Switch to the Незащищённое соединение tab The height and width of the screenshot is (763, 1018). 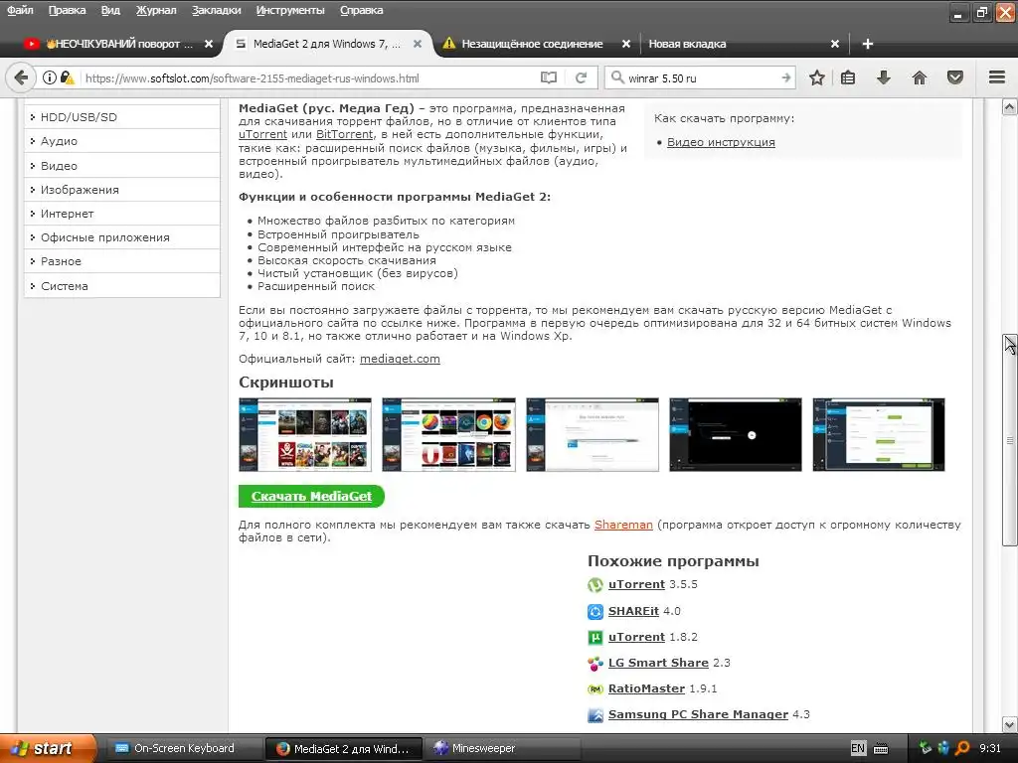[x=533, y=44]
